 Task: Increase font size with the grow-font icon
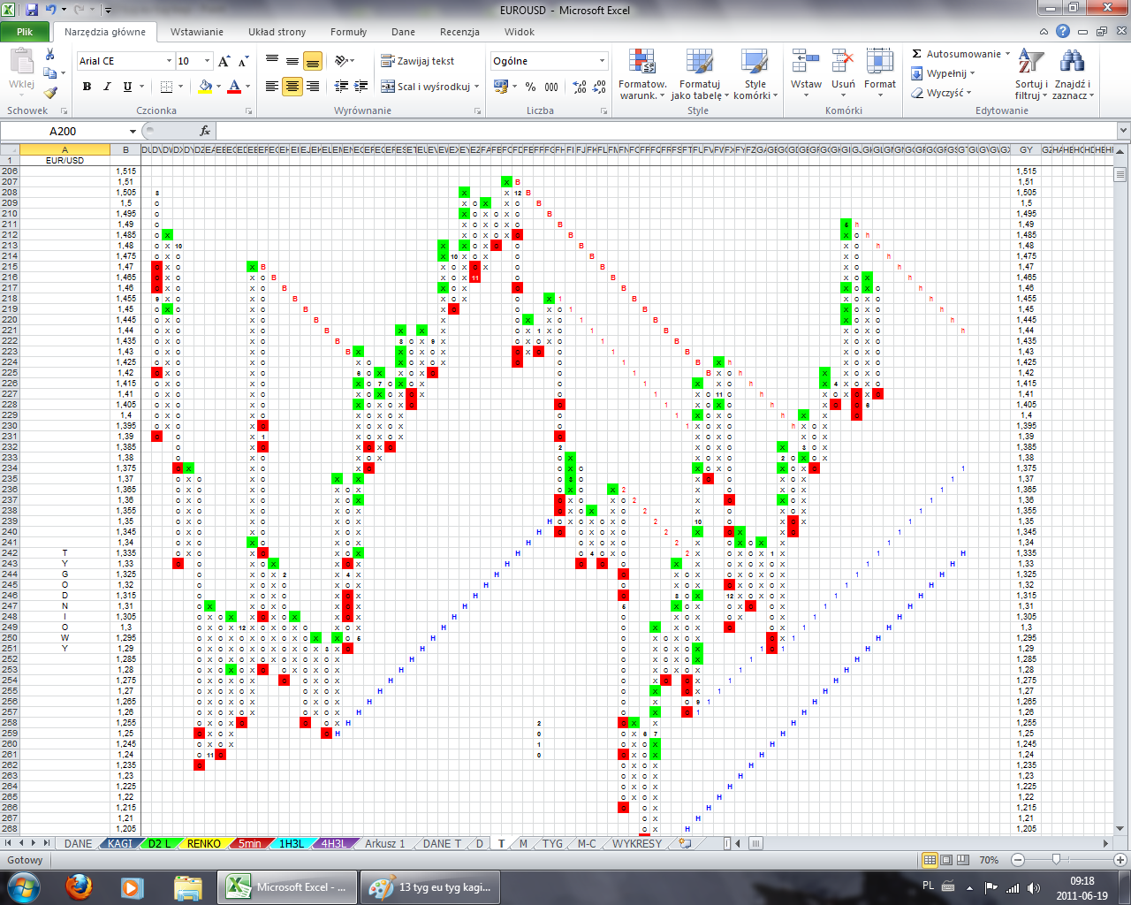tap(224, 61)
